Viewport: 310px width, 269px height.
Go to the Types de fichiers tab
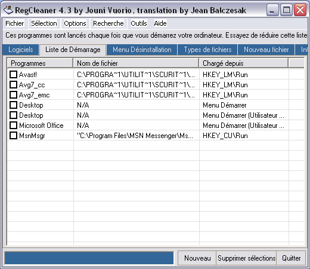coord(207,50)
